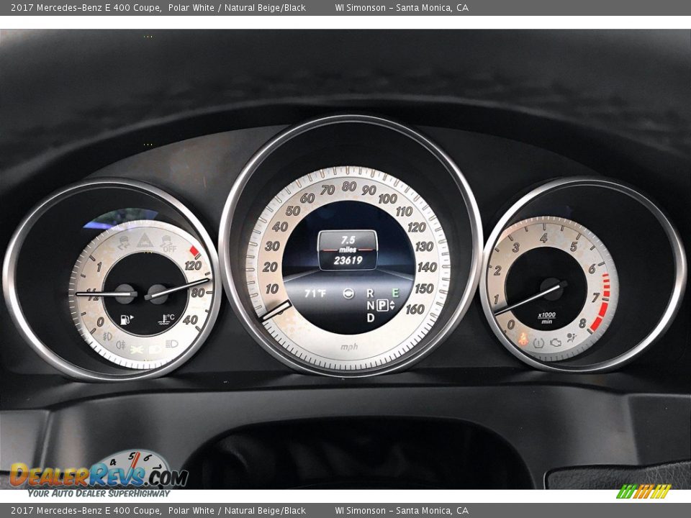Click the boxed P park gear indicator
The image size is (691, 518).
point(382,305)
